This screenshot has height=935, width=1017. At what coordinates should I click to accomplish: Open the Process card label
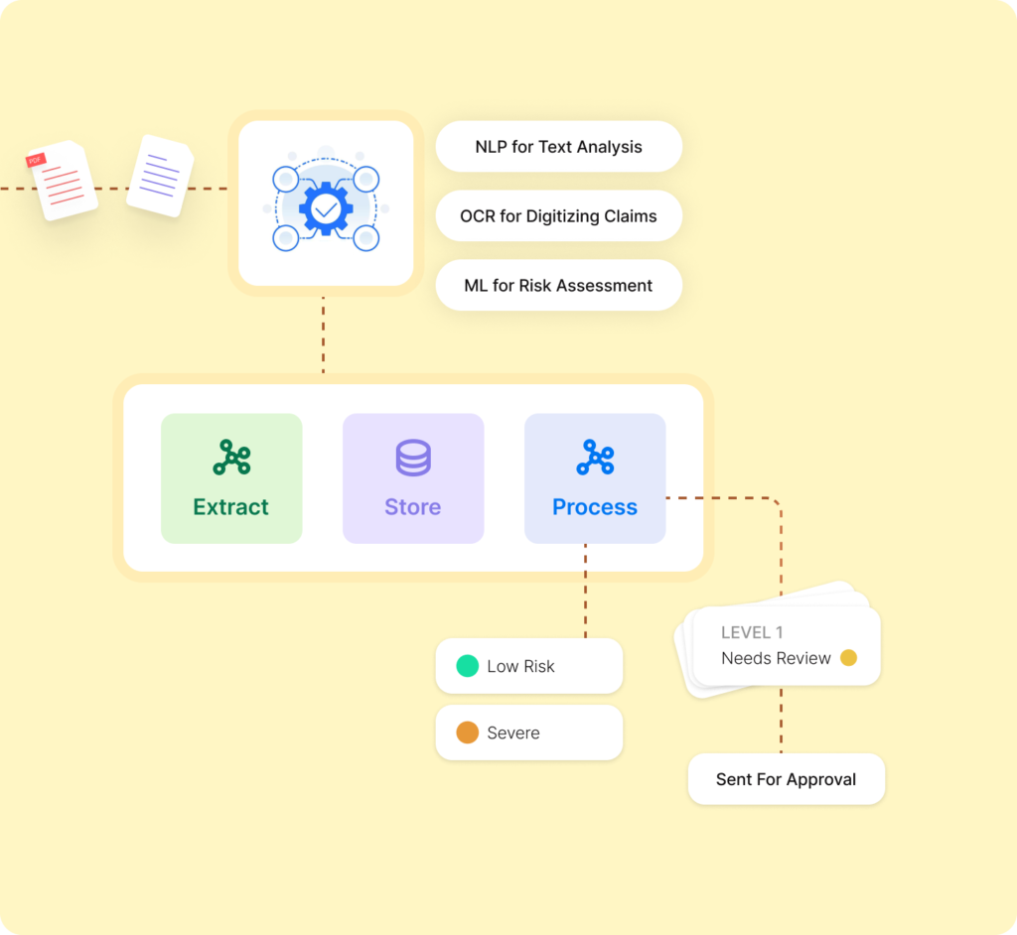coord(595,507)
